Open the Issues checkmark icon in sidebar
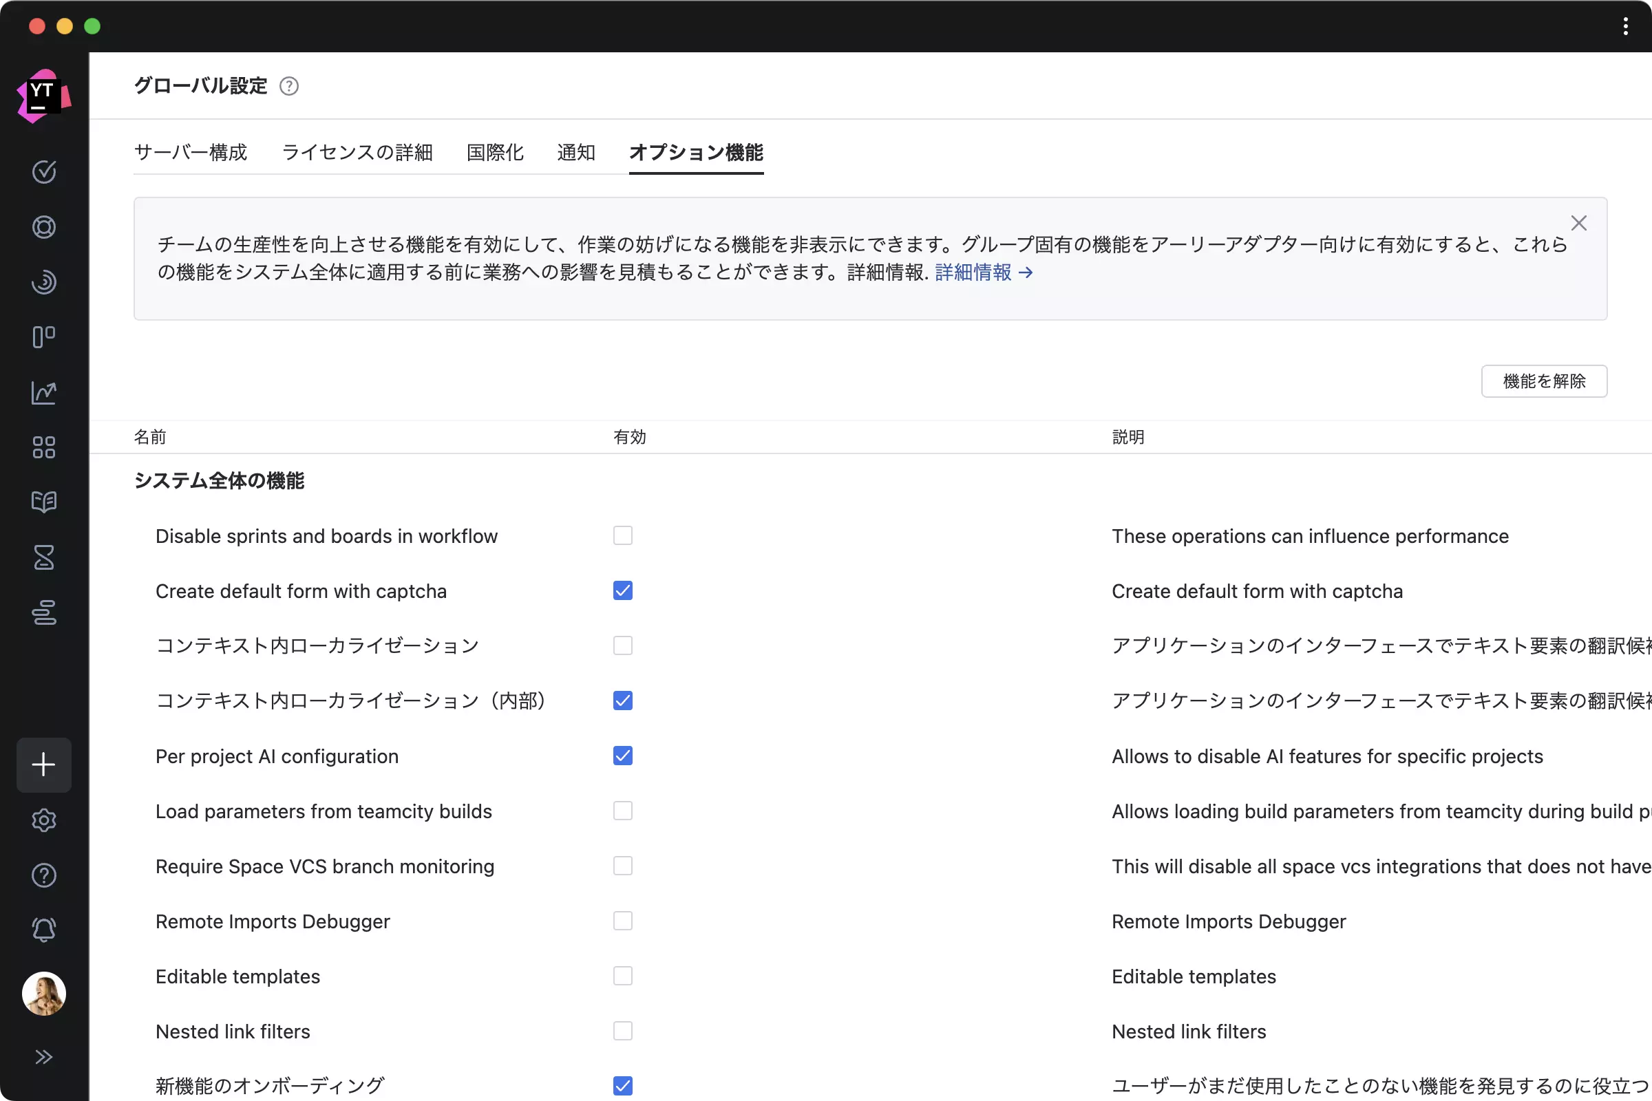The height and width of the screenshot is (1101, 1652). [x=43, y=172]
